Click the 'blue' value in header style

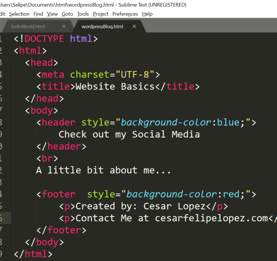point(228,123)
